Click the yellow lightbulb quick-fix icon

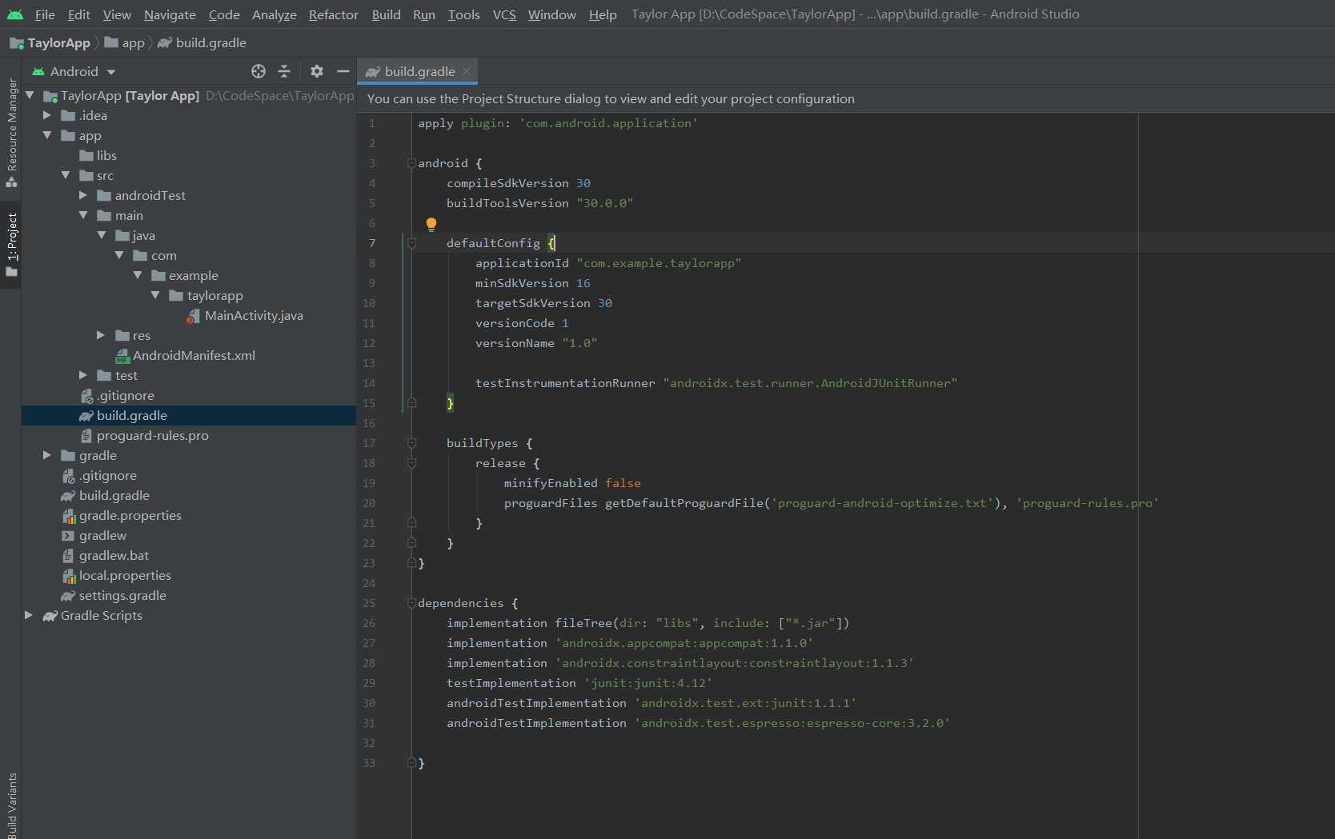(431, 225)
